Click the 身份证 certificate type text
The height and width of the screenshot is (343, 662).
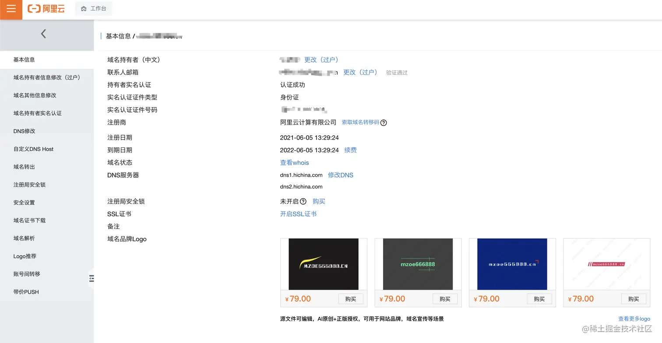(289, 97)
